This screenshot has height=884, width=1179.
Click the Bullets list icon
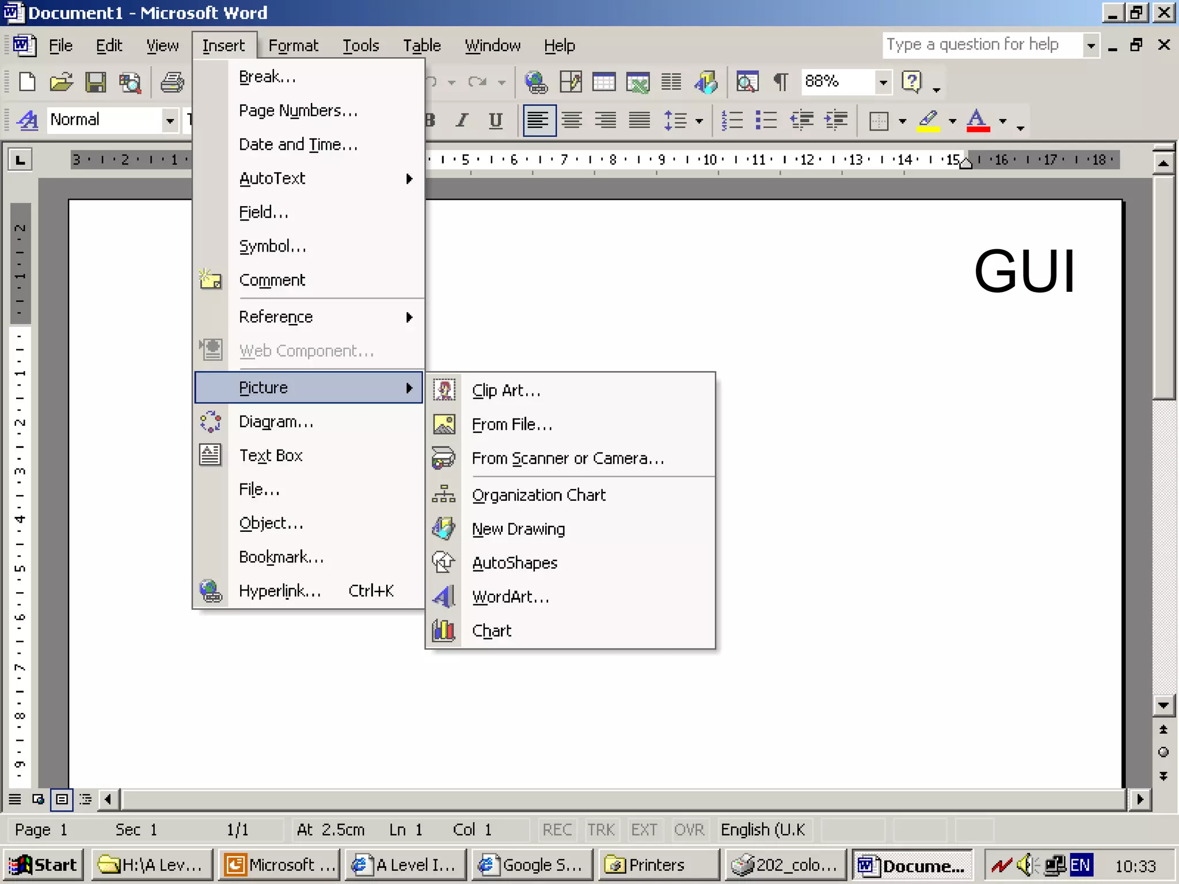(766, 120)
